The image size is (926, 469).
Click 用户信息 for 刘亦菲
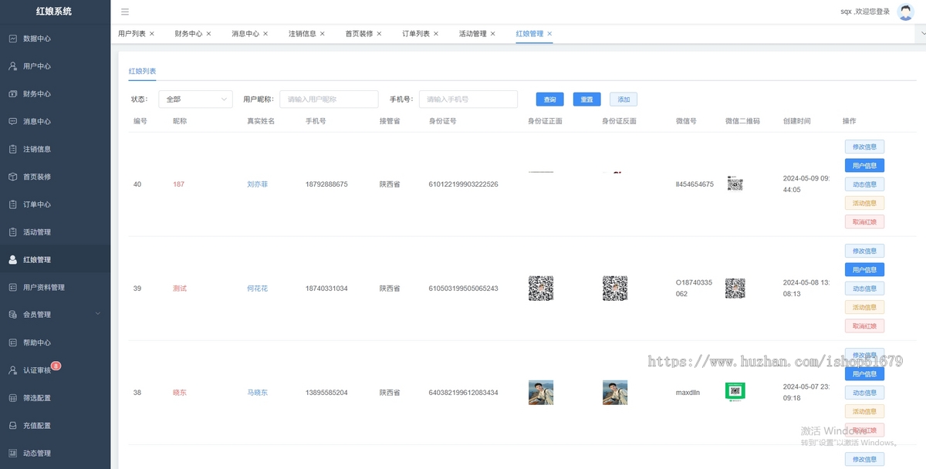pyautogui.click(x=864, y=165)
